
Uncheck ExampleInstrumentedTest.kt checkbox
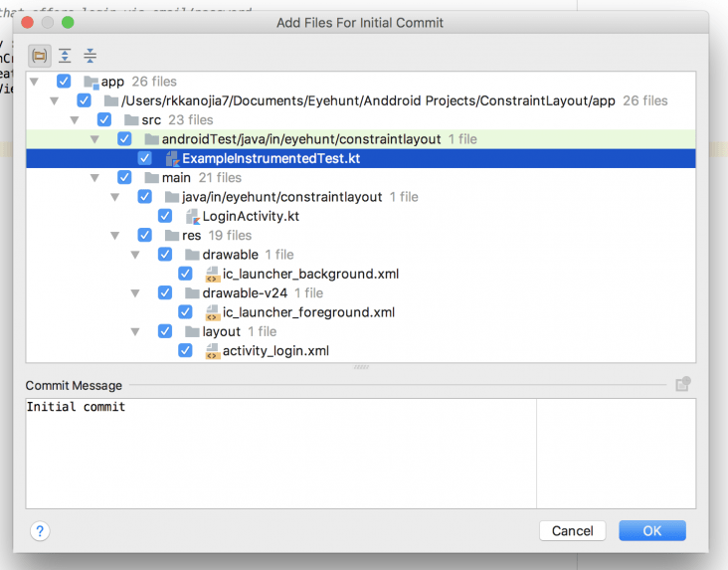tap(144, 158)
